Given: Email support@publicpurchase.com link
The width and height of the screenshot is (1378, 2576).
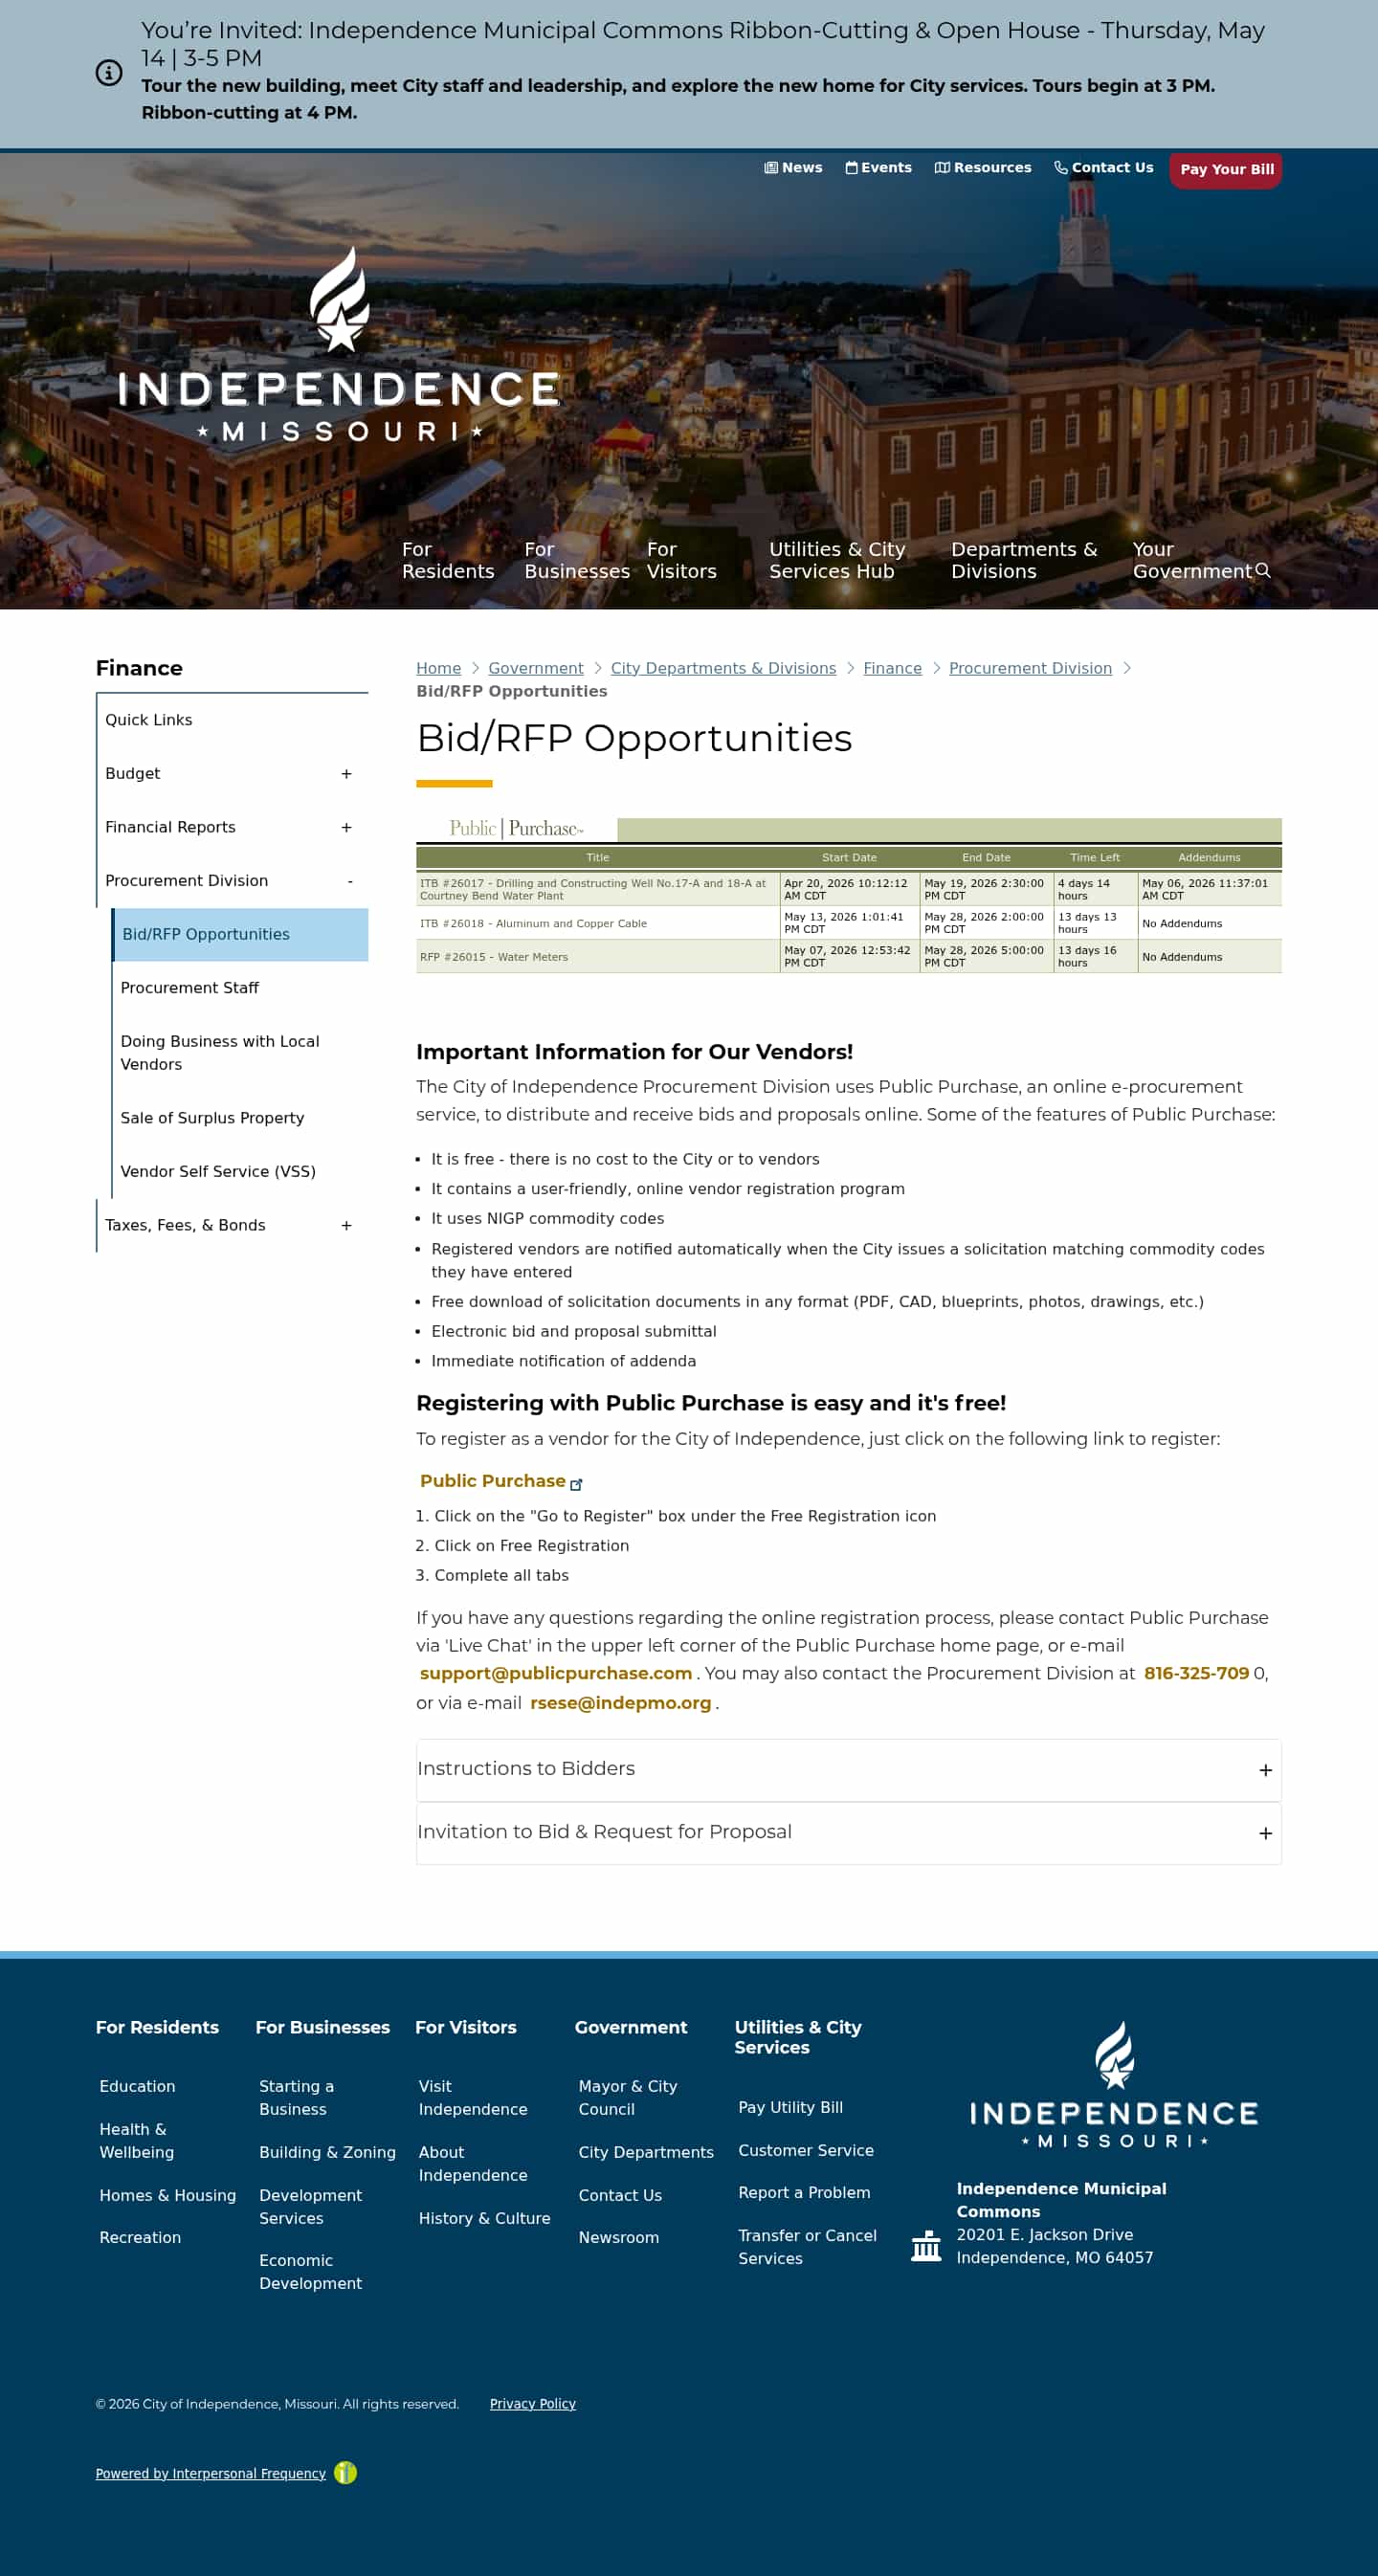Looking at the screenshot, I should click(556, 1674).
